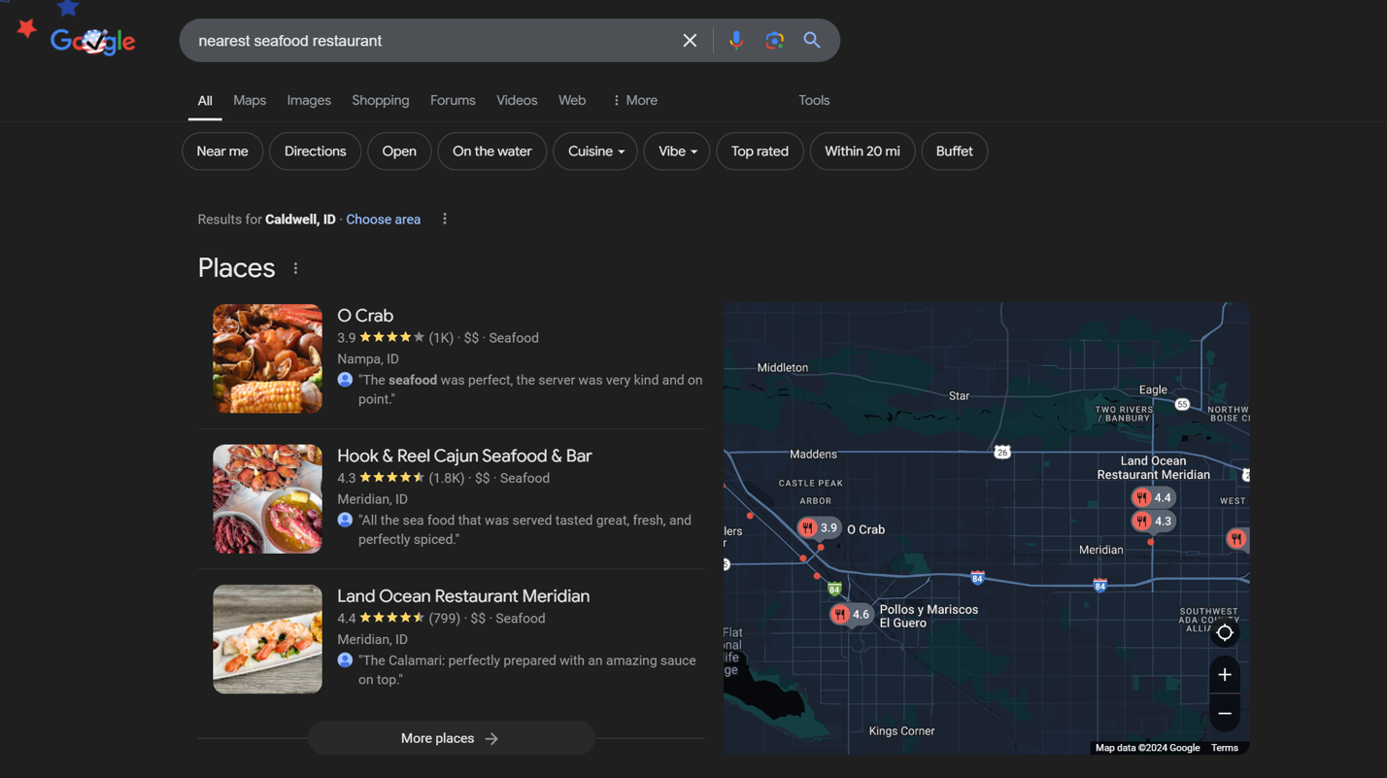Open the map Terms link
This screenshot has height=778, width=1387.
click(1225, 748)
